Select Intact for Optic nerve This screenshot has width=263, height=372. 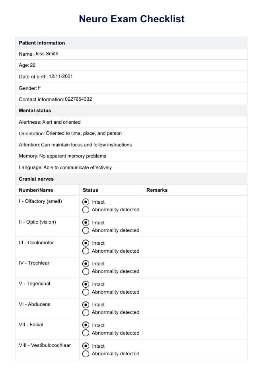point(86,222)
